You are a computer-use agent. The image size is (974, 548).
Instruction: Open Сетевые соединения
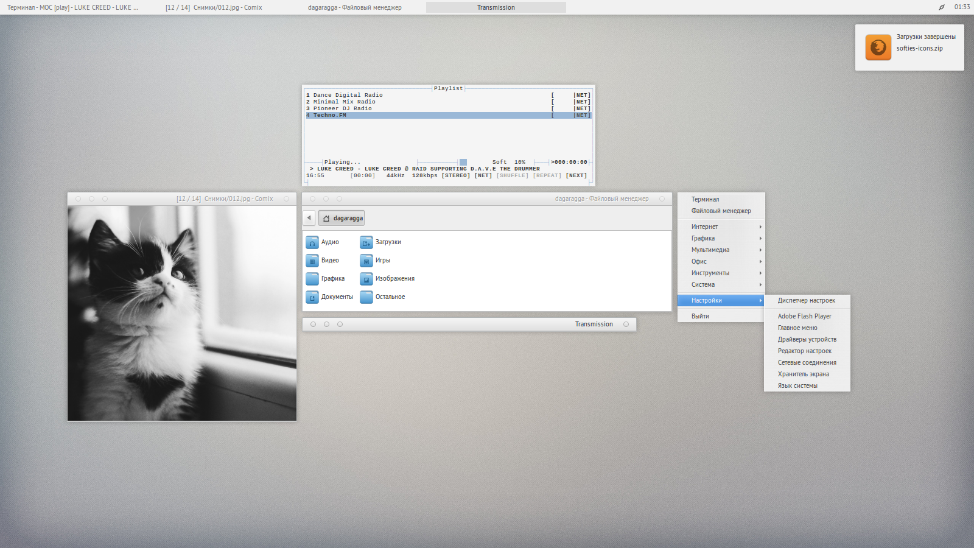click(807, 363)
